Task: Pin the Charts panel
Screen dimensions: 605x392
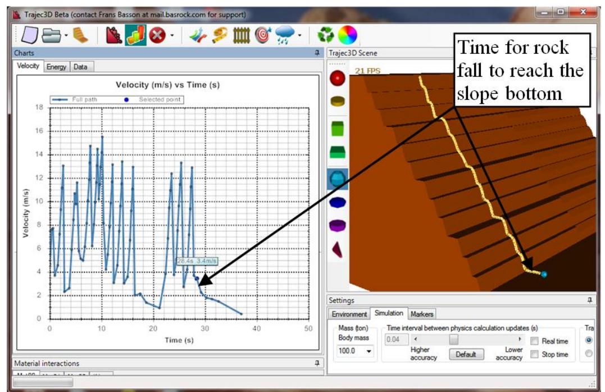Action: click(x=317, y=53)
